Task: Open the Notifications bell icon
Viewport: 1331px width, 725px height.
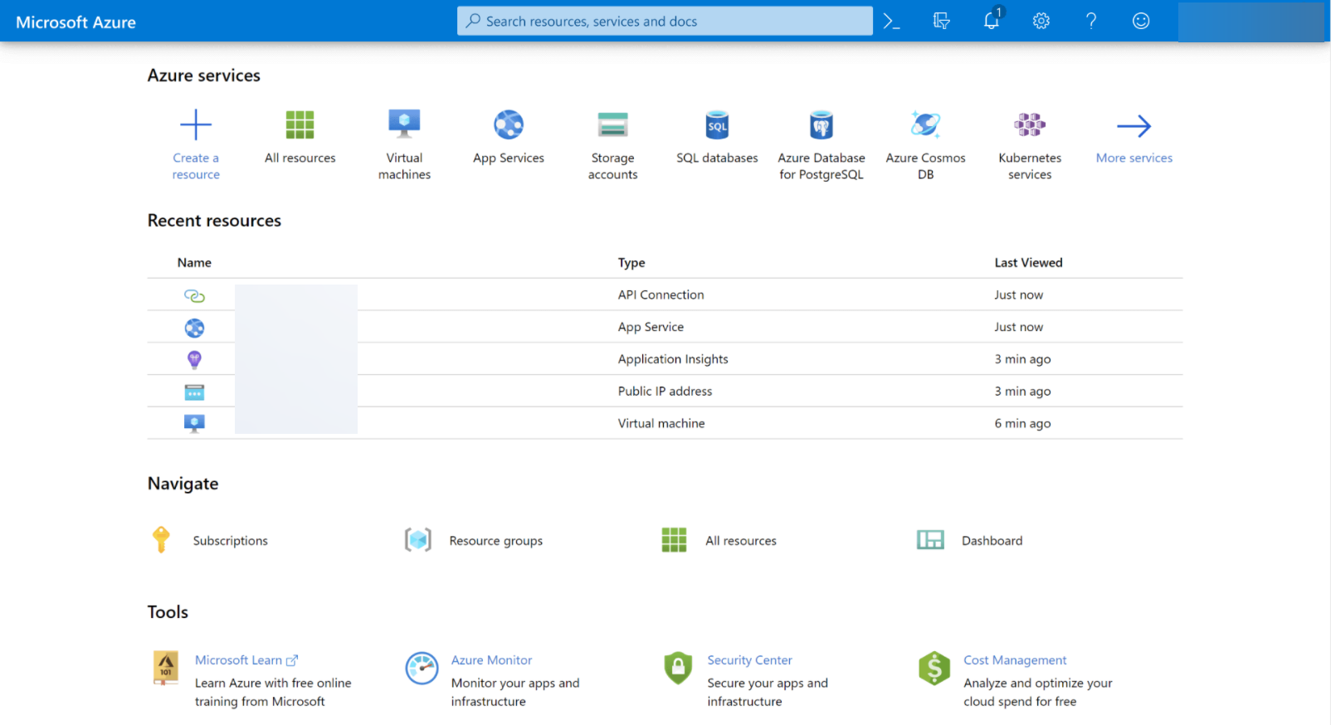Action: click(x=992, y=21)
